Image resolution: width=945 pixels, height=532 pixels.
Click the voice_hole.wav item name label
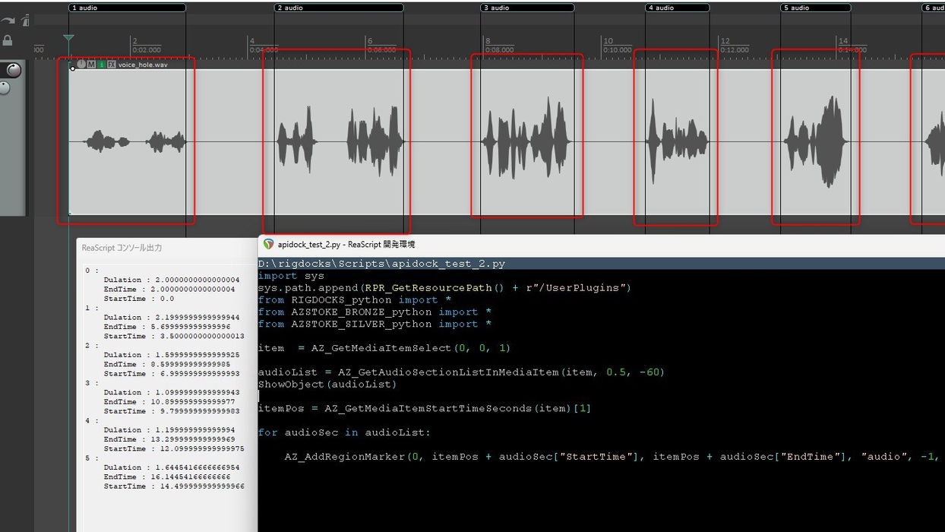pyautogui.click(x=143, y=65)
